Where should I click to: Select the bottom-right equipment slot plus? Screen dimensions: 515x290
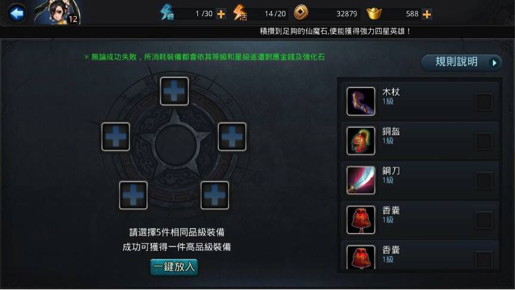pos(215,195)
